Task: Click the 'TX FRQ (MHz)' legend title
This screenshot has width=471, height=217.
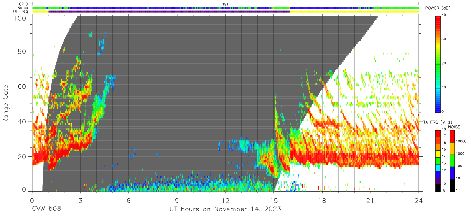Action: pos(438,122)
